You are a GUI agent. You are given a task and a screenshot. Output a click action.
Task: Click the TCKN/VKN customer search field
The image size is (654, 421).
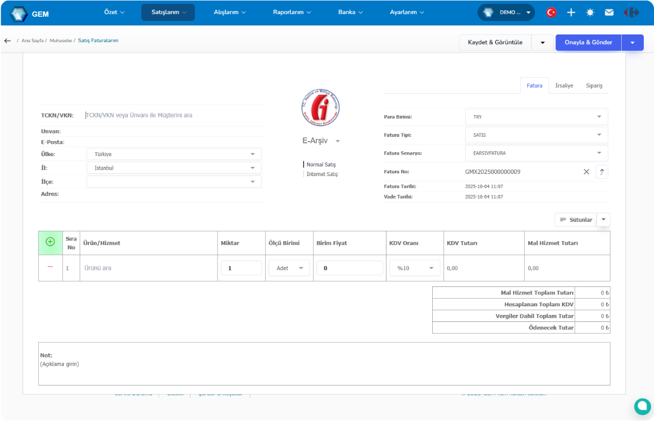click(174, 115)
